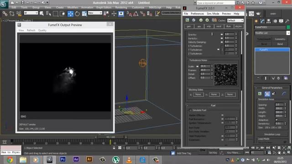
Task: Open the Modify command panel tab
Action: tap(262, 21)
